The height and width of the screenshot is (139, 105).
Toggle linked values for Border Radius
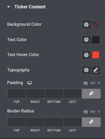pyautogui.click(x=91, y=122)
